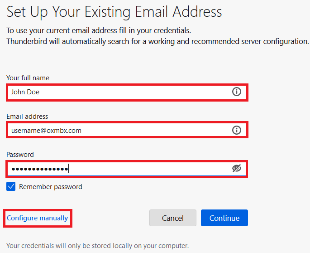Click the "Remember password" label text
Image resolution: width=310 pixels, height=253 pixels.
coord(51,186)
